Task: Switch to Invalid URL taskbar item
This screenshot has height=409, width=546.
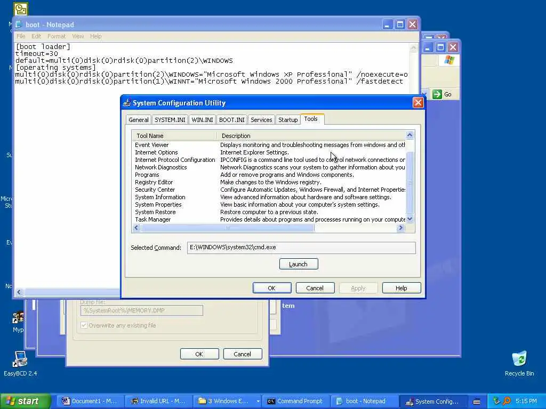Action: [158, 401]
